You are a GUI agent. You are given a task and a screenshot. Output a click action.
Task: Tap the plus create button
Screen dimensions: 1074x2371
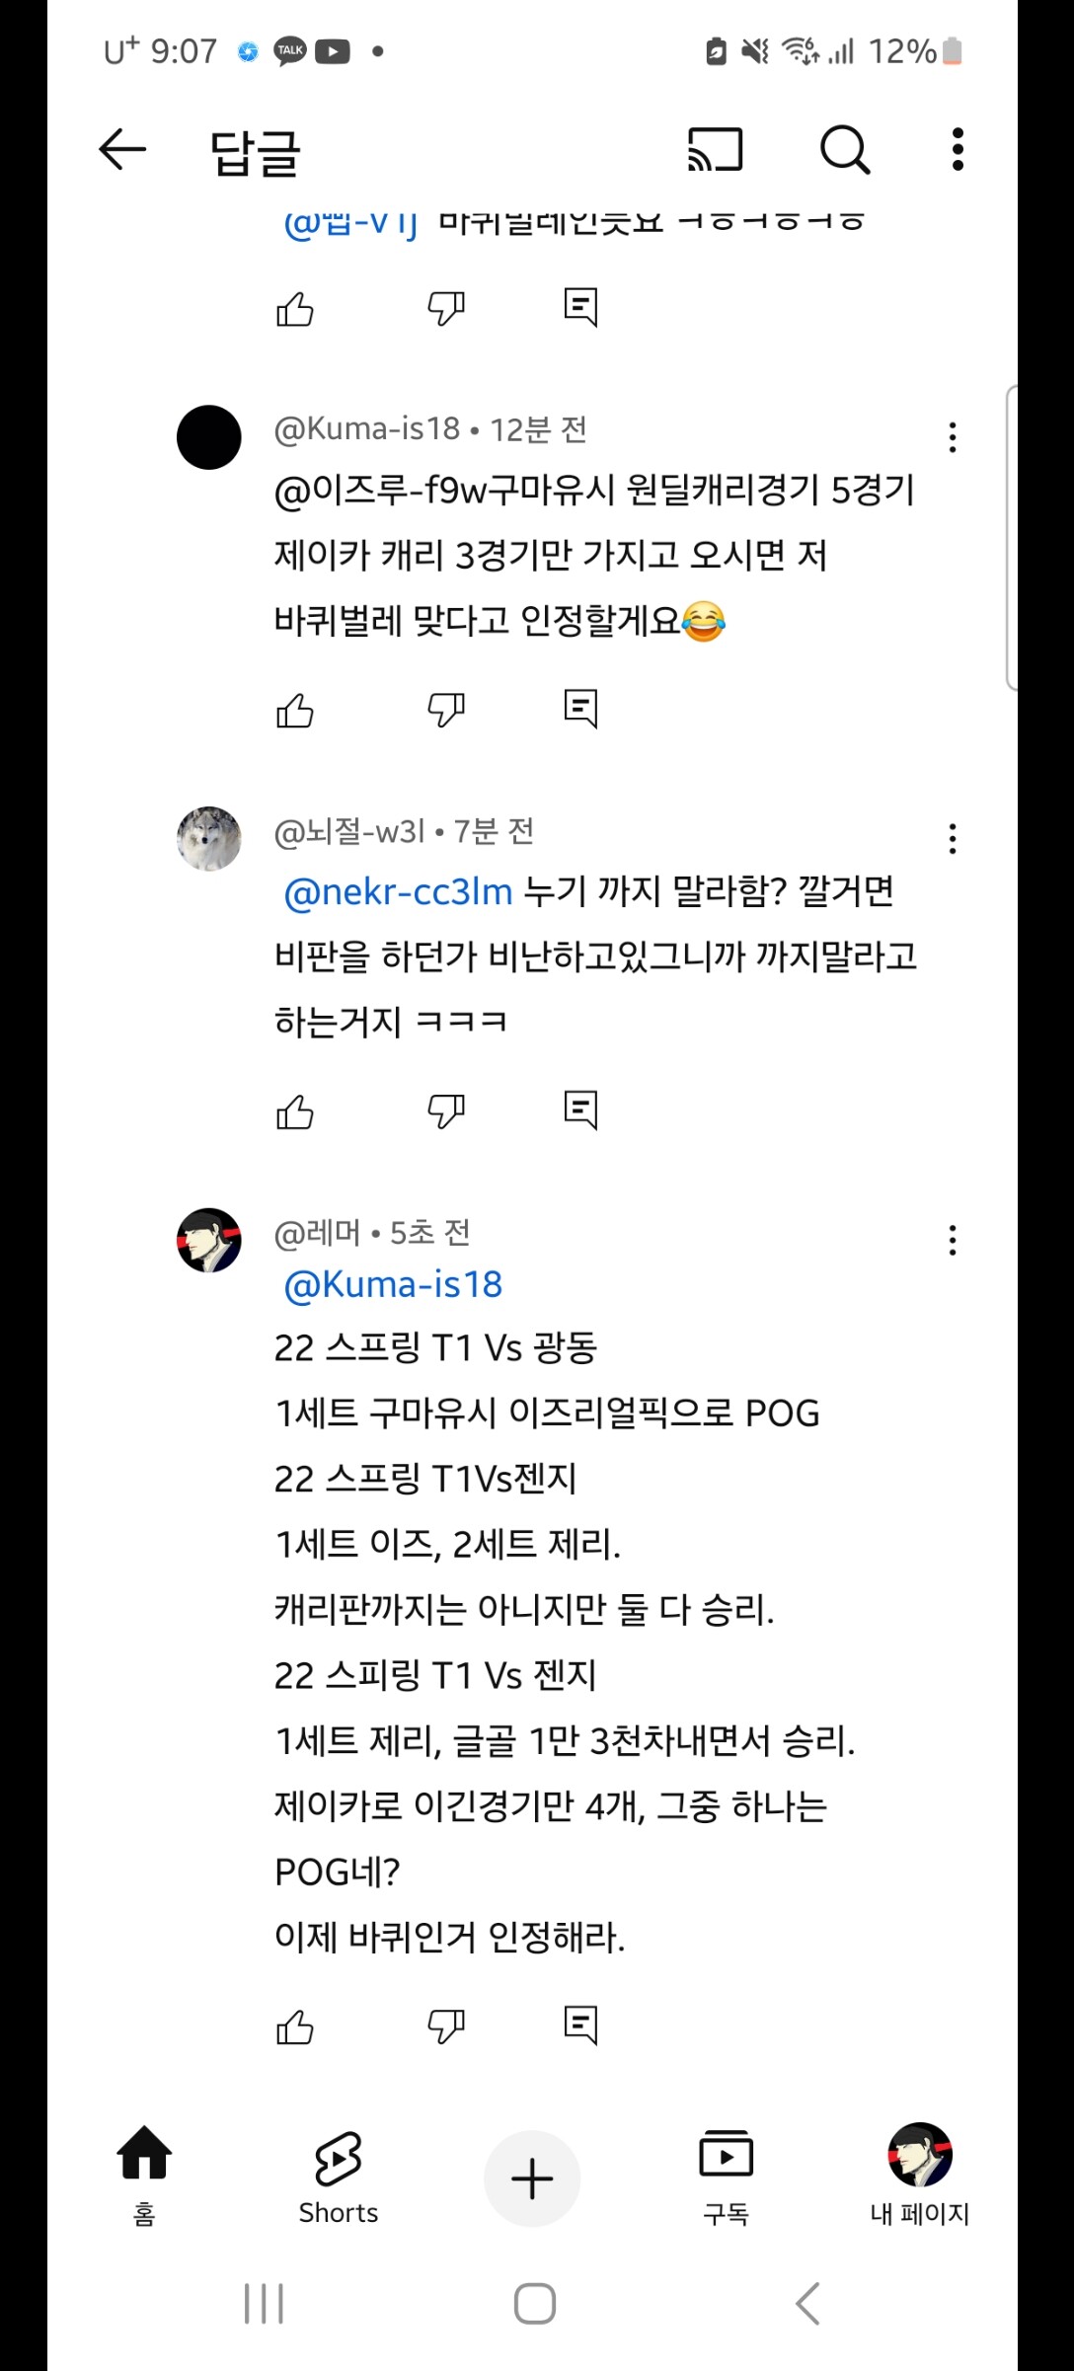coord(532,2179)
